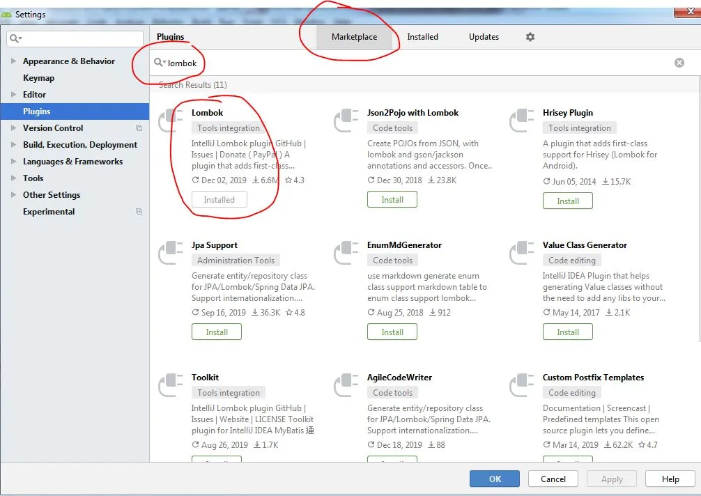
Task: Click the EnumMdGenerator plugin icon
Action: click(x=346, y=253)
